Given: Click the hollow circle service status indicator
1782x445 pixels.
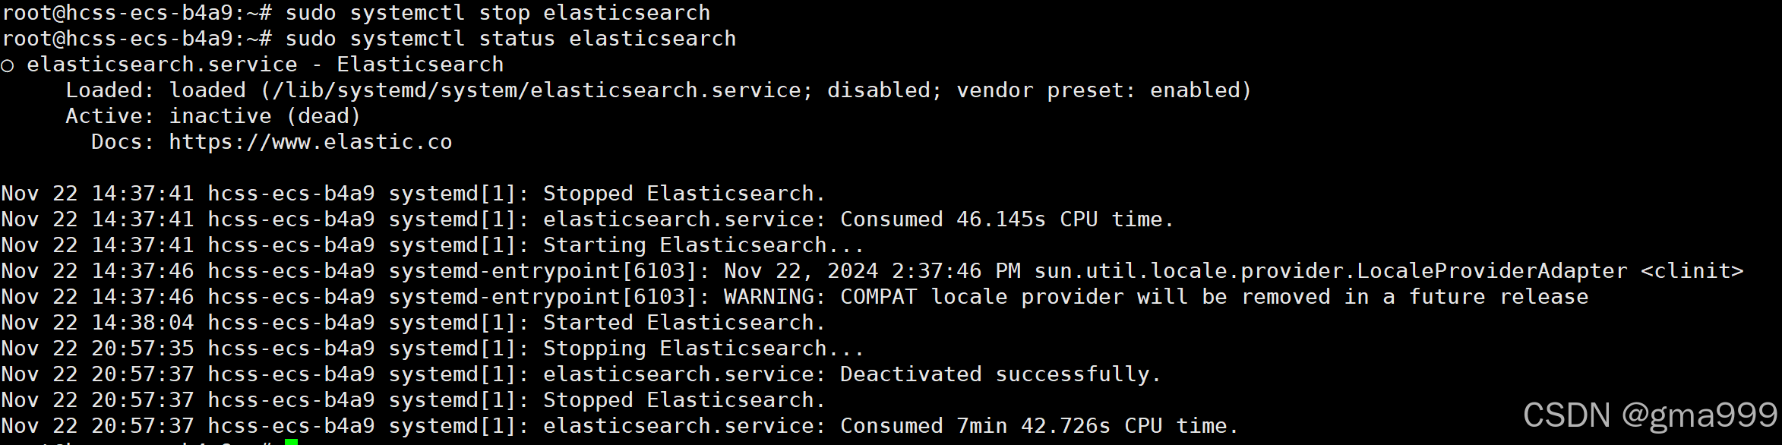Looking at the screenshot, I should (x=7, y=66).
